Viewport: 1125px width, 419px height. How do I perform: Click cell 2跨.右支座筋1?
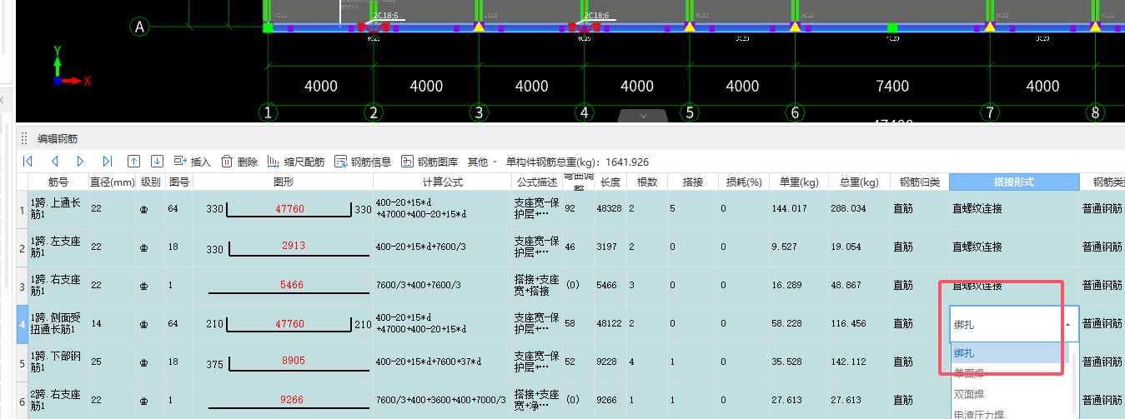point(58,401)
